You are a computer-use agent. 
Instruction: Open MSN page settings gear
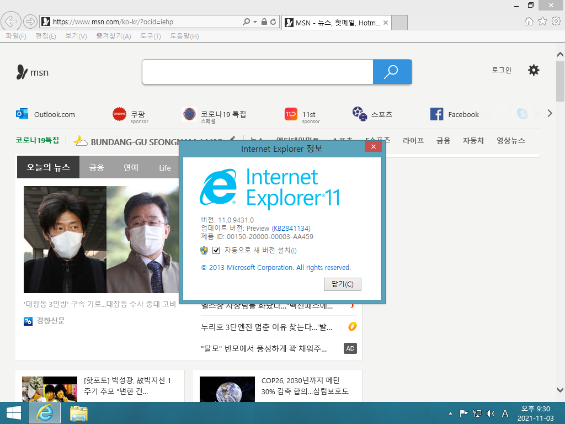534,70
